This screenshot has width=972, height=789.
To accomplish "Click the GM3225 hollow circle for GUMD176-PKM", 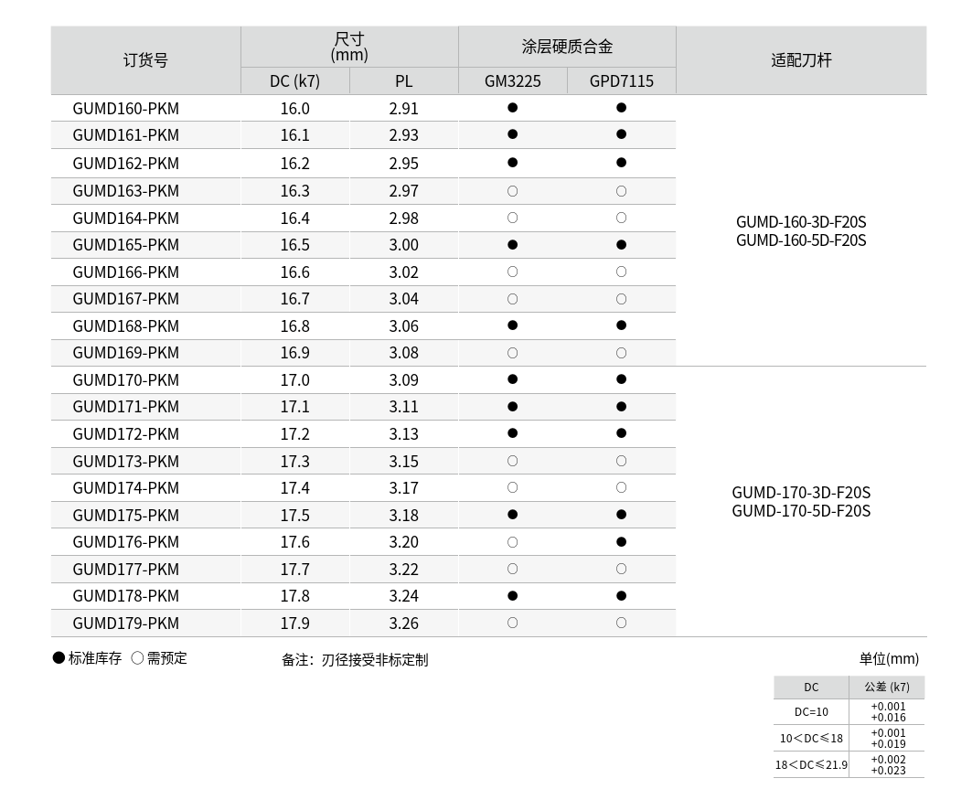I will pyautogui.click(x=512, y=542).
